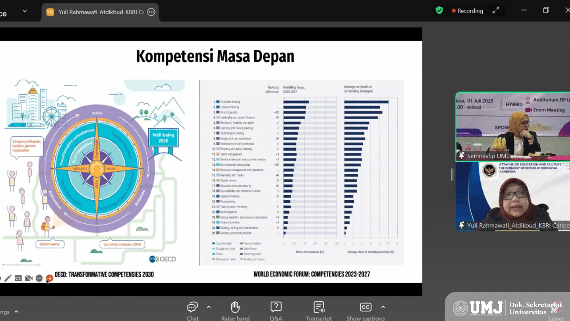Viewport: 570px width, 321px height.
Task: Restore down the meeting window
Action: point(546,10)
